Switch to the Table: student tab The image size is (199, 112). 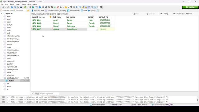point(73,11)
